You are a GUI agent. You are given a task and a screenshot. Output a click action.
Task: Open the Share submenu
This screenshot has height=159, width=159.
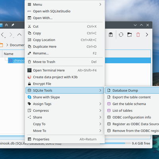click(64, 117)
